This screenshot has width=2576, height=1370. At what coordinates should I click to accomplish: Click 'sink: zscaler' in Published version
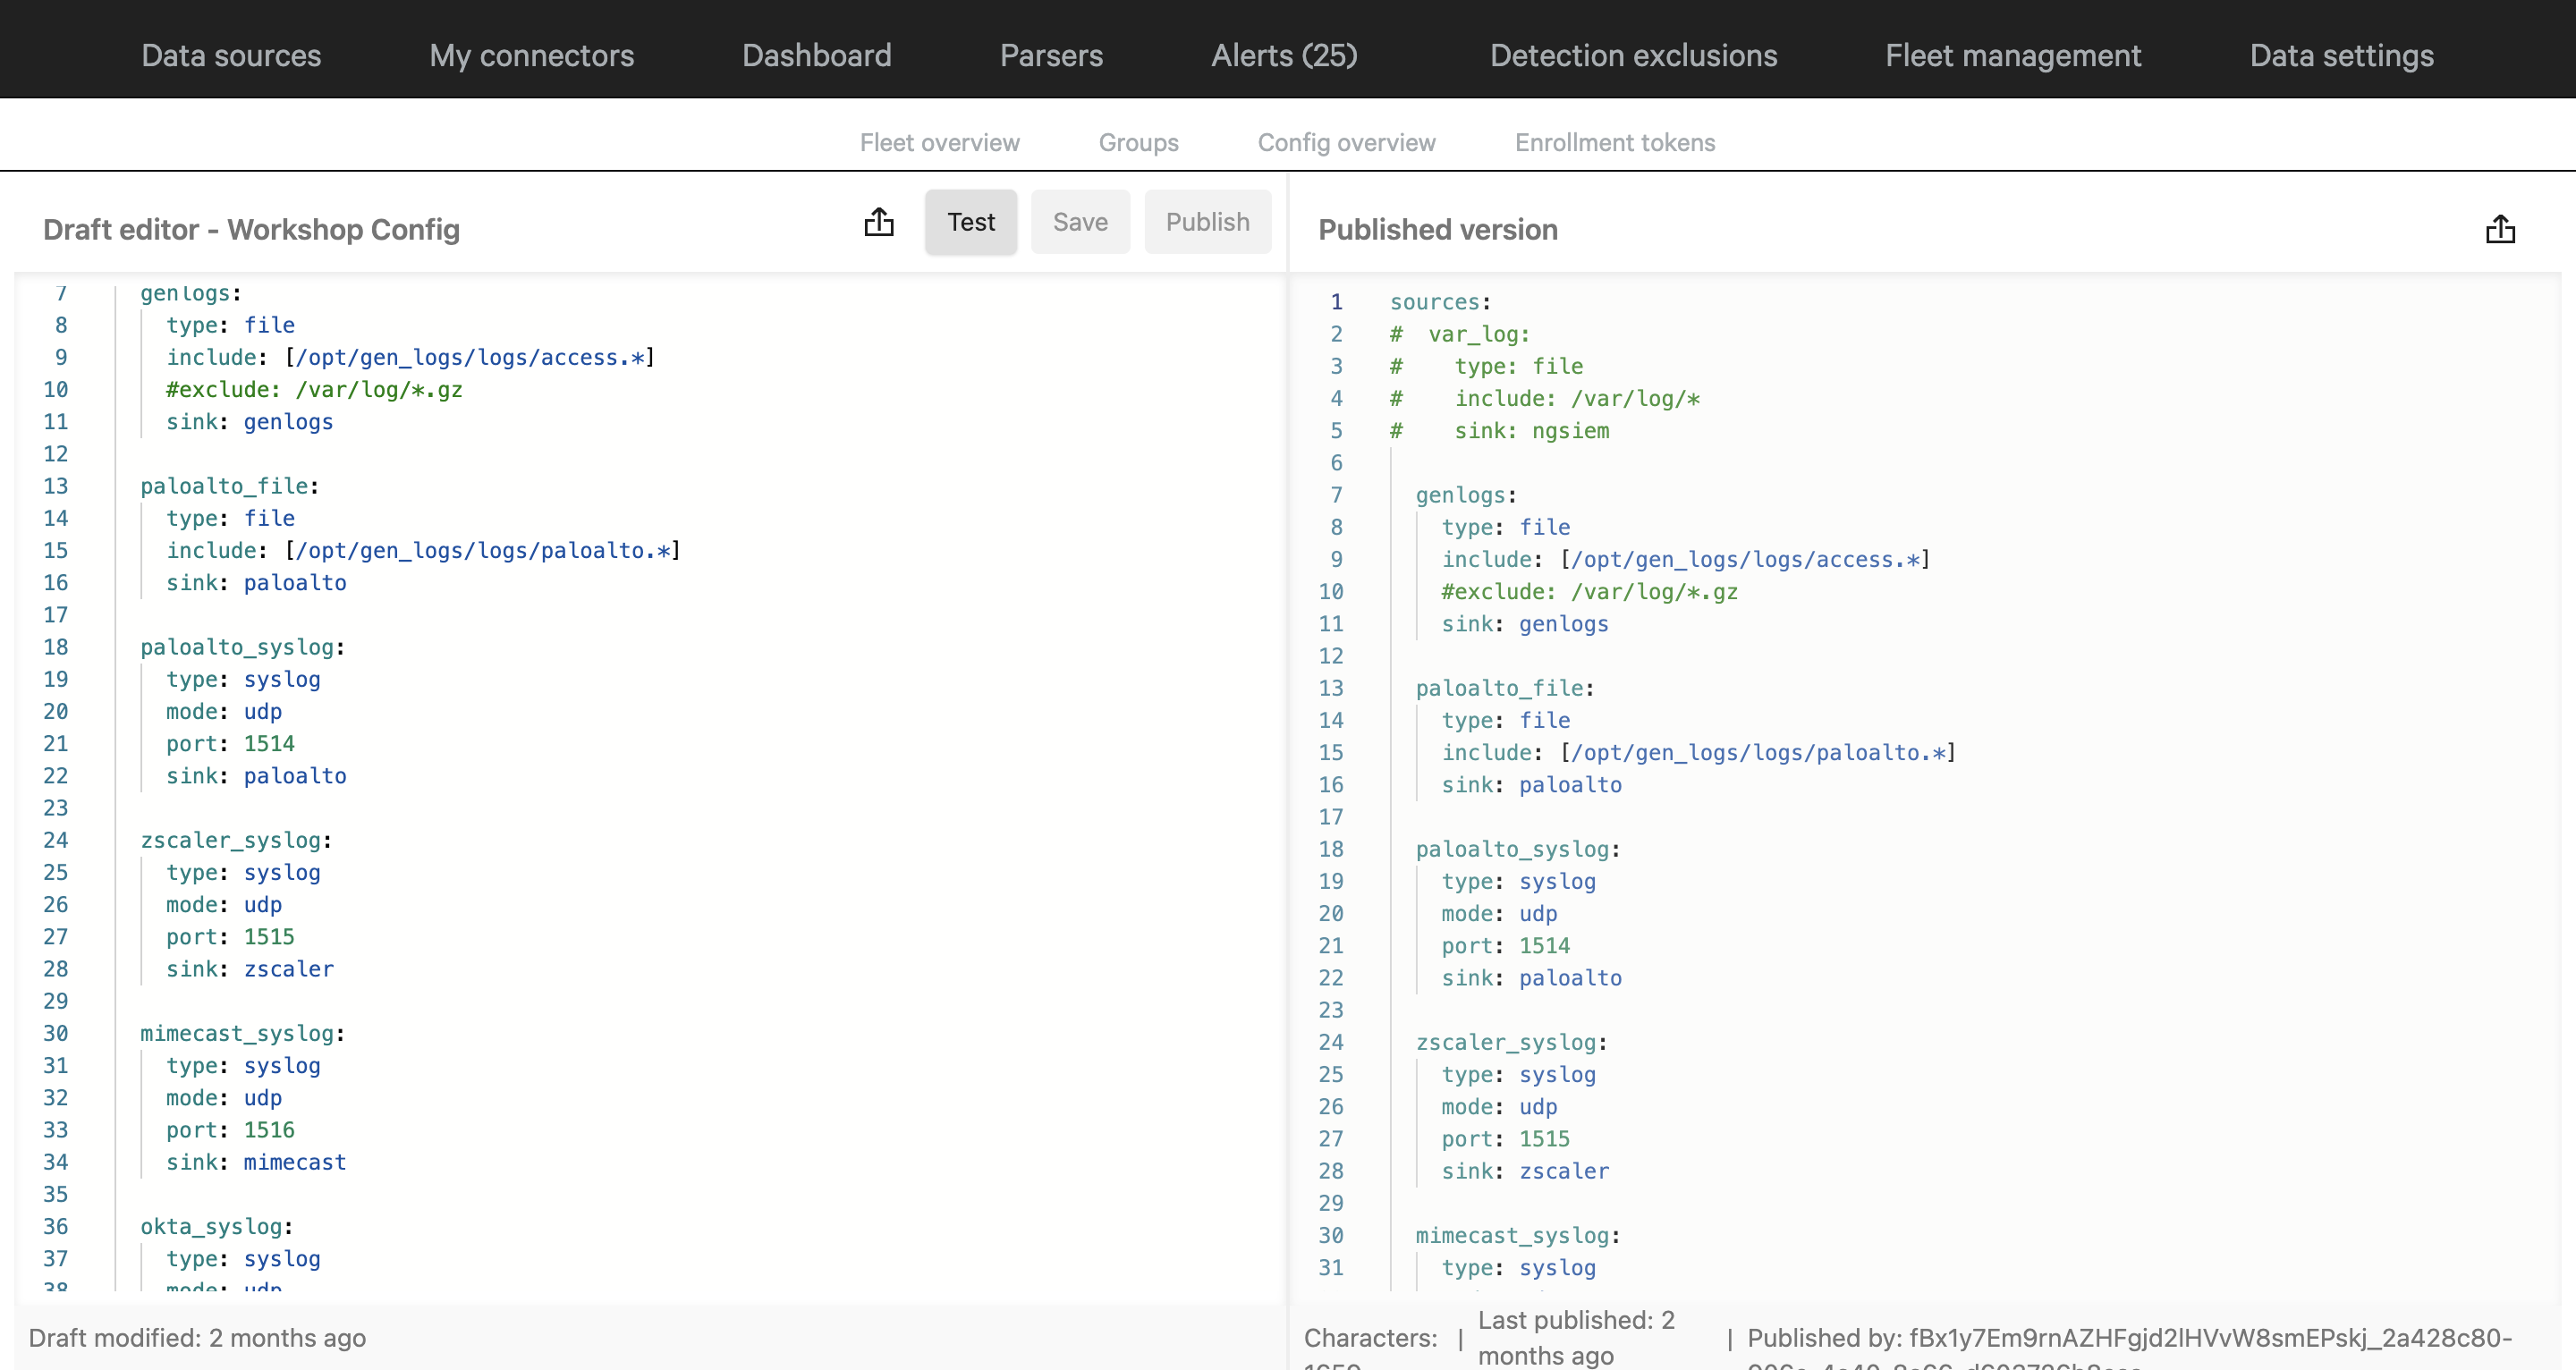(x=1524, y=1170)
